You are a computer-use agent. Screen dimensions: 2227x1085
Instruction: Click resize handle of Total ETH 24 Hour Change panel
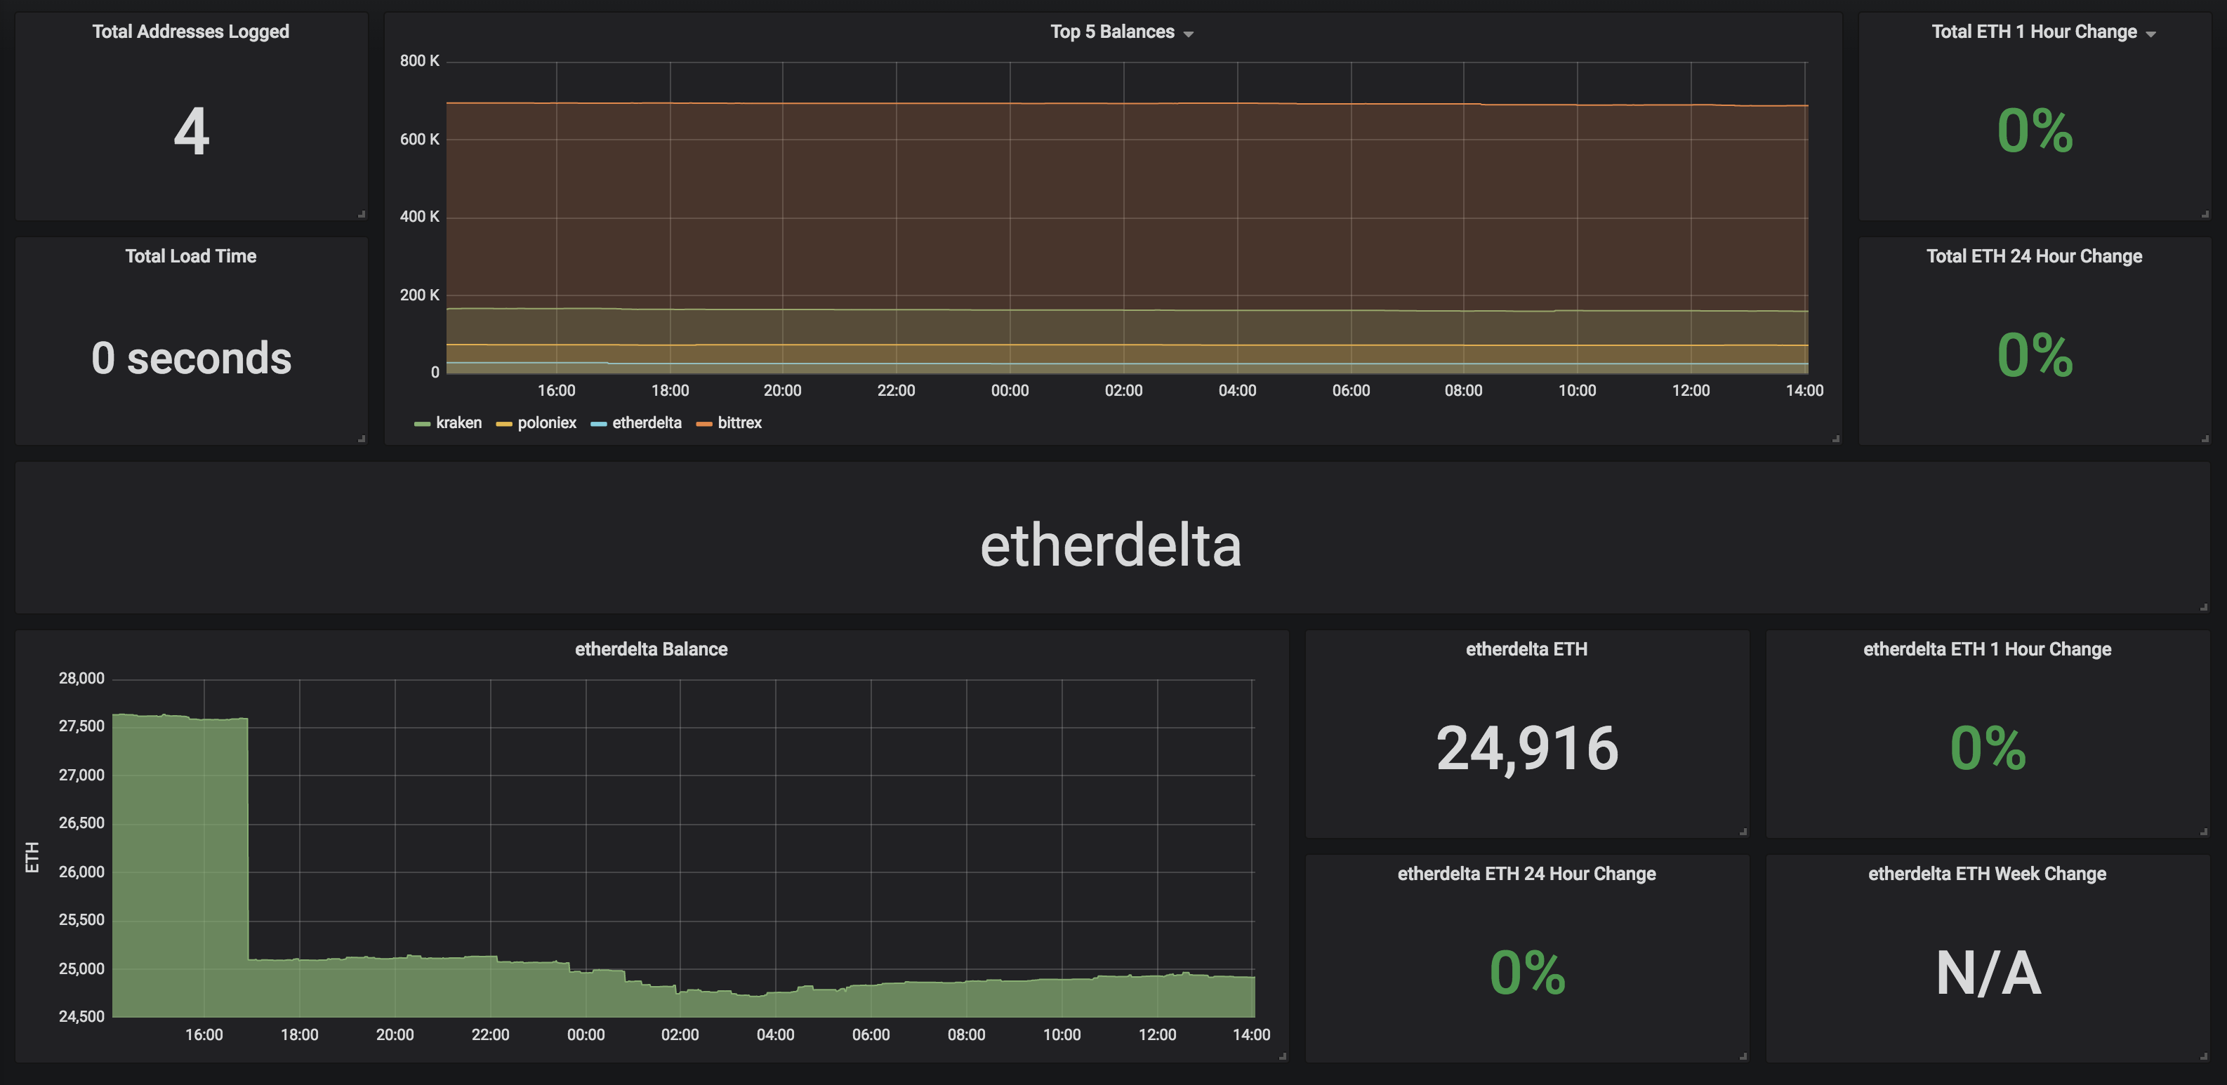[2204, 438]
